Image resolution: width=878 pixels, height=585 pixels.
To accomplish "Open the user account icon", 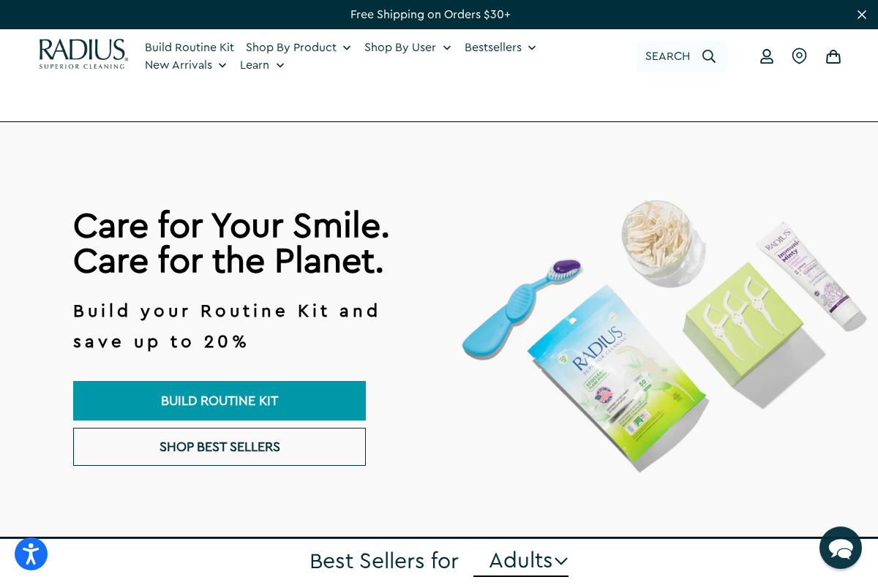I will (x=767, y=56).
